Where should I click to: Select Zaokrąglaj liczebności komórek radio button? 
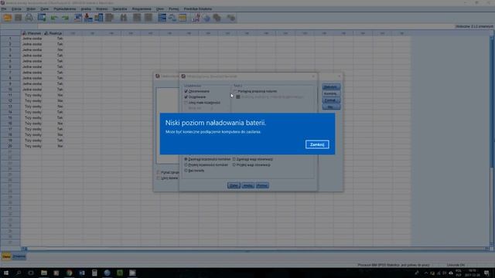point(186,159)
